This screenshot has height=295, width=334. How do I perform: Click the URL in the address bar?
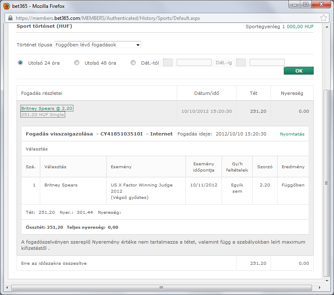108,18
